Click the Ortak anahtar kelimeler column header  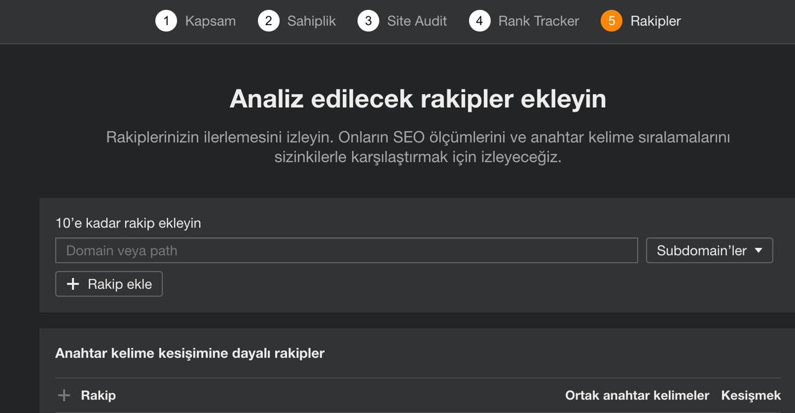637,395
